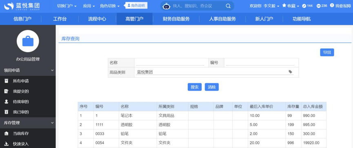Open the 信息门户 tab
This screenshot has width=353, height=148.
[x=22, y=19]
